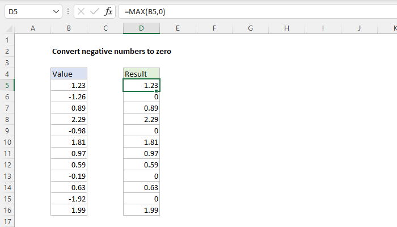The width and height of the screenshot is (397, 227).
Task: Select row 5 header
Action: [x=7, y=85]
